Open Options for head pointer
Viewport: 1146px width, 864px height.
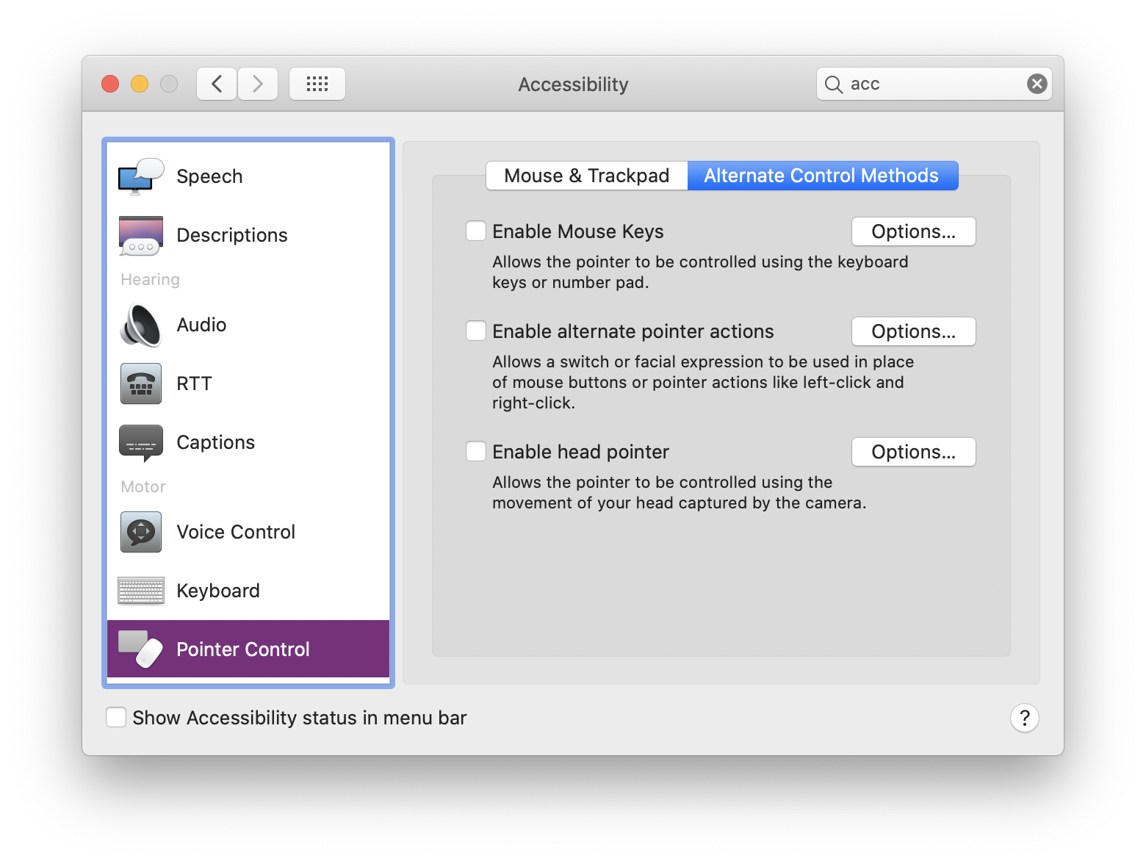914,452
